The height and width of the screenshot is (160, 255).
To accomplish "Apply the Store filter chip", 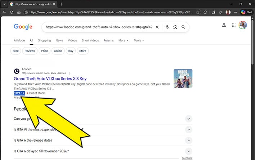I will [83, 51].
